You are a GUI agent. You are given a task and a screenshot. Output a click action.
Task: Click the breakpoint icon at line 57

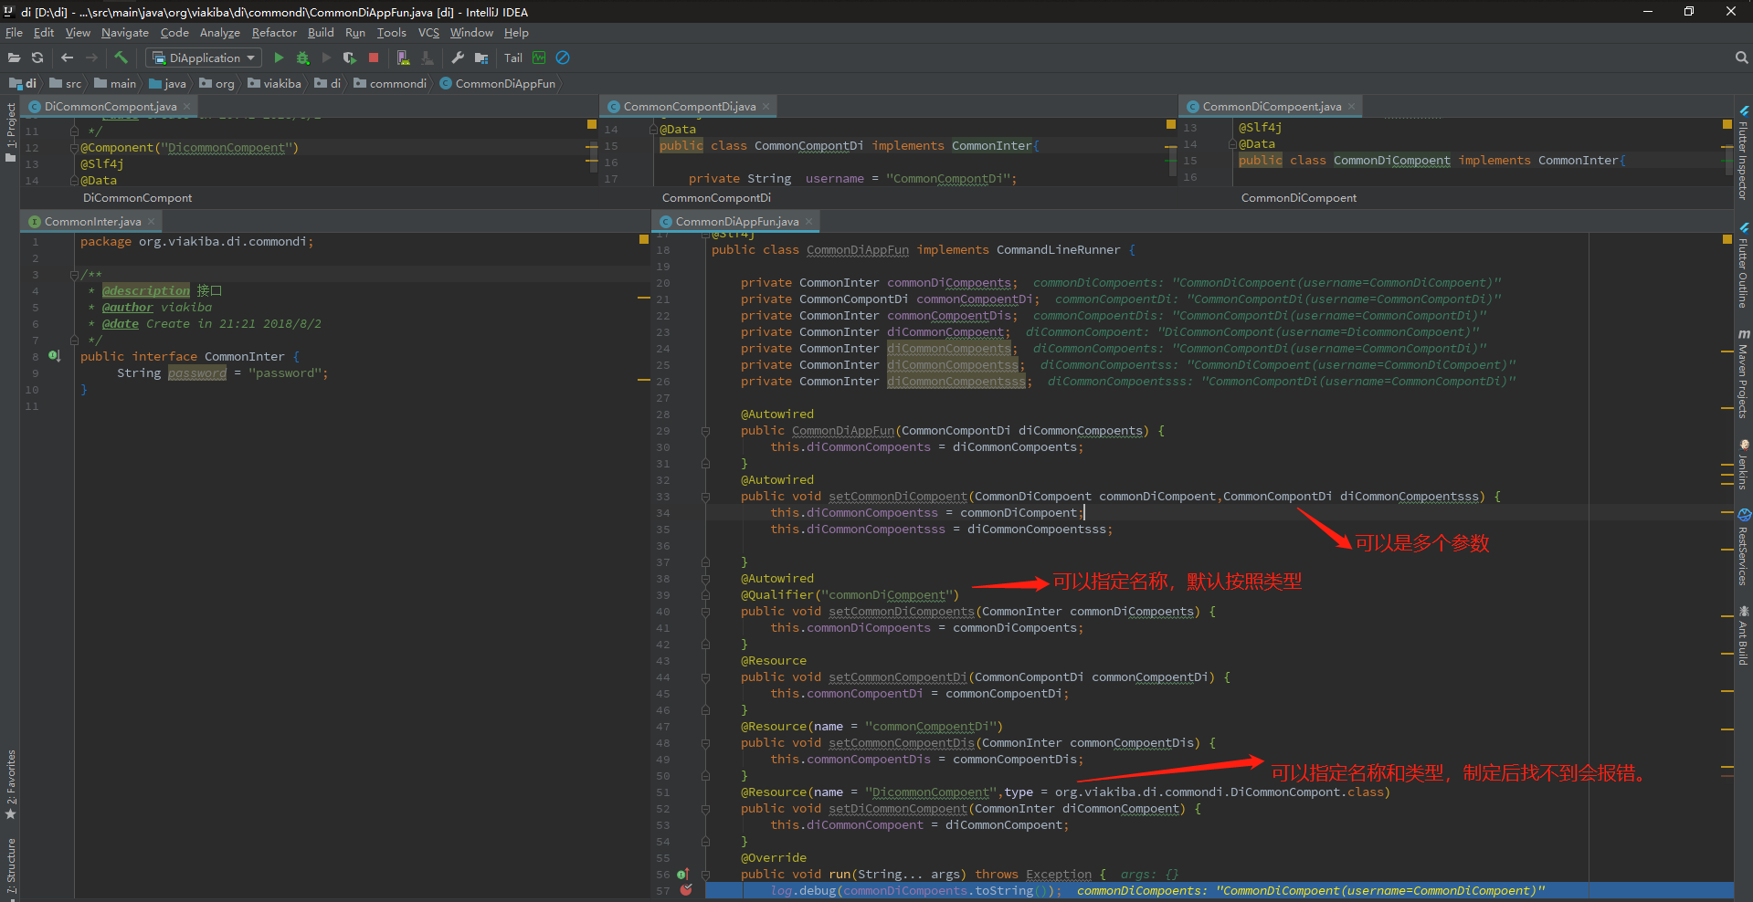click(x=686, y=890)
